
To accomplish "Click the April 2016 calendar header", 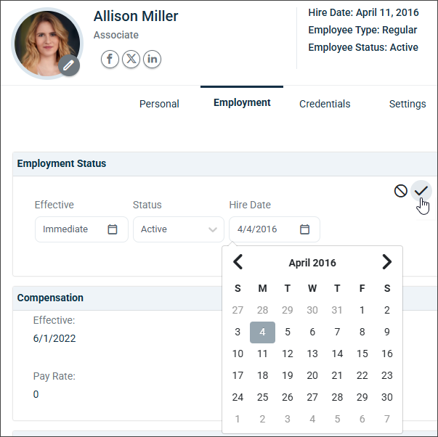I will click(x=312, y=263).
